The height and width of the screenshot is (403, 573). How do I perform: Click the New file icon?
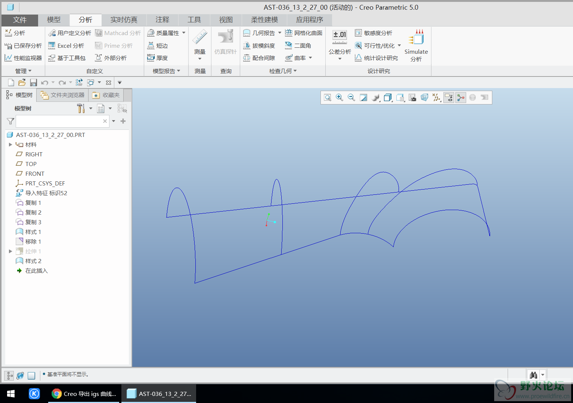click(11, 82)
